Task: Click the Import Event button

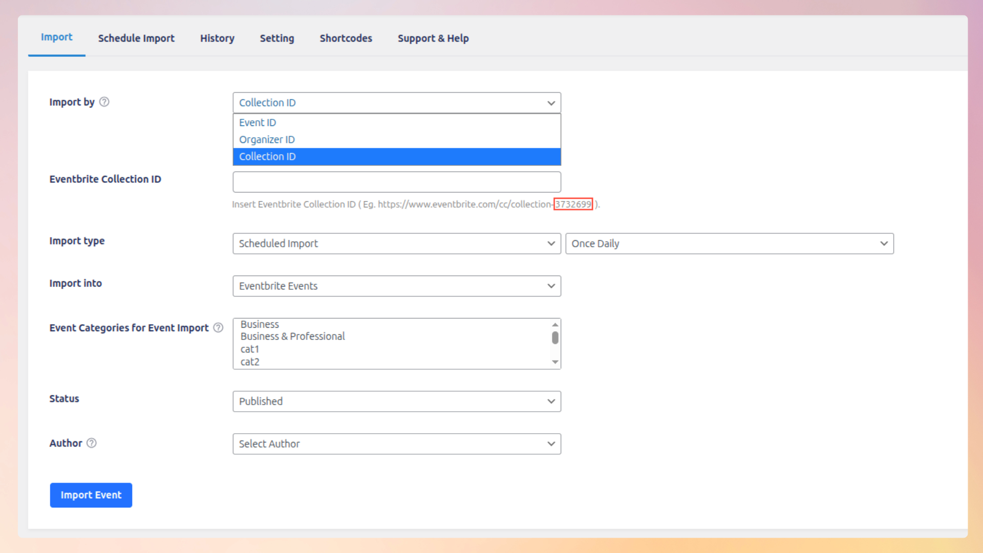Action: (x=91, y=495)
